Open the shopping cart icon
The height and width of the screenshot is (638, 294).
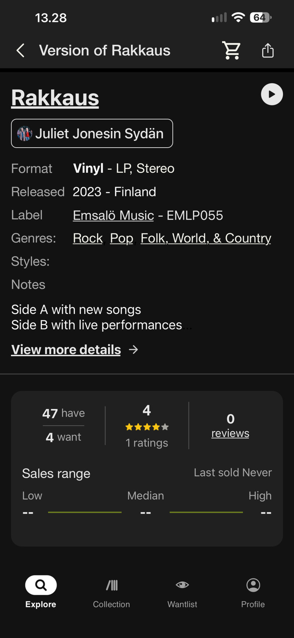click(x=232, y=50)
